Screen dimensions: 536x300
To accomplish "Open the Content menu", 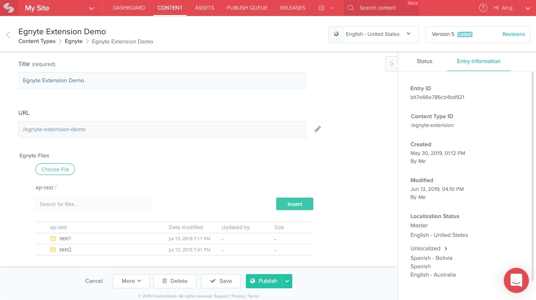I will pos(170,8).
